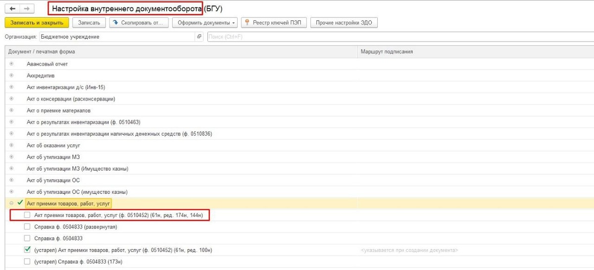Collapse Акт приемки товаров, работ, услуг

coord(11,203)
